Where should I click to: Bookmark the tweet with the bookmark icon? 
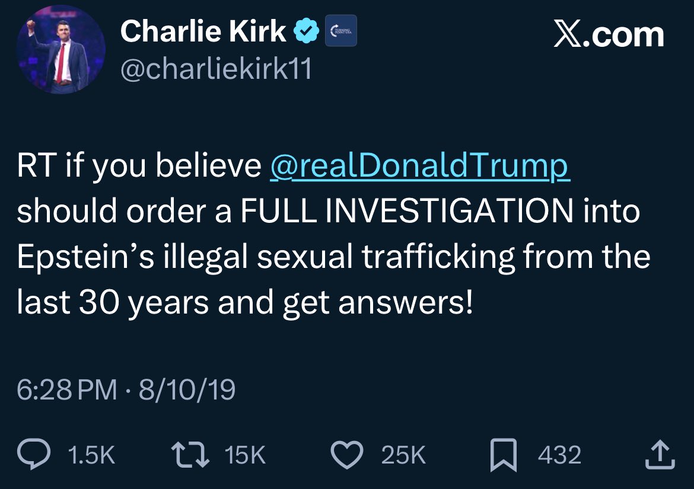click(x=503, y=455)
